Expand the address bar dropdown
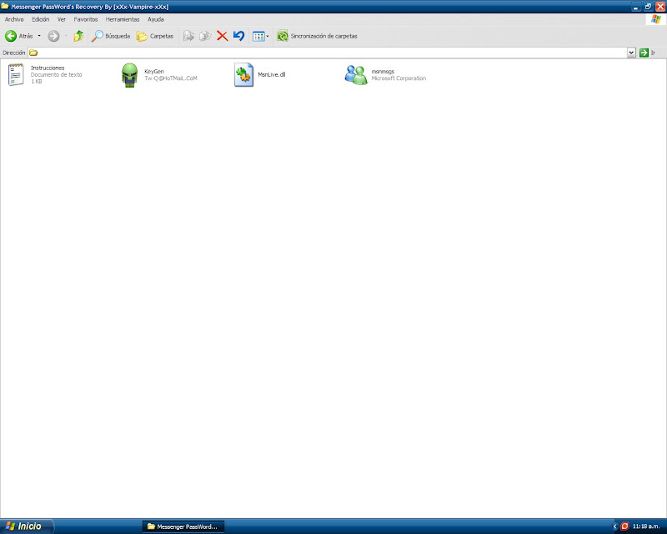 (x=631, y=53)
